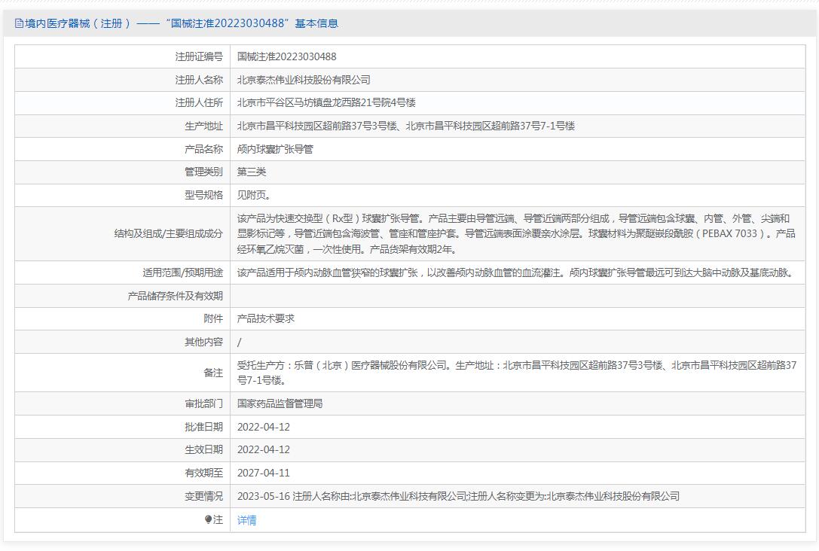The image size is (819, 551).
Task: Click the 结构及组成/主要组成成分 row label
Action: point(168,233)
